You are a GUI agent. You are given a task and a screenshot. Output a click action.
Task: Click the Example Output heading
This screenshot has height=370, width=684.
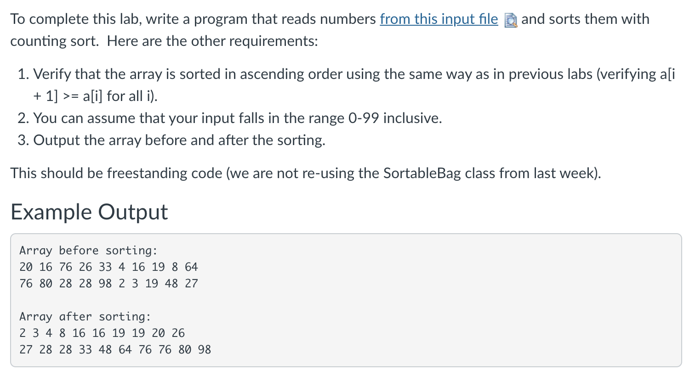89,212
